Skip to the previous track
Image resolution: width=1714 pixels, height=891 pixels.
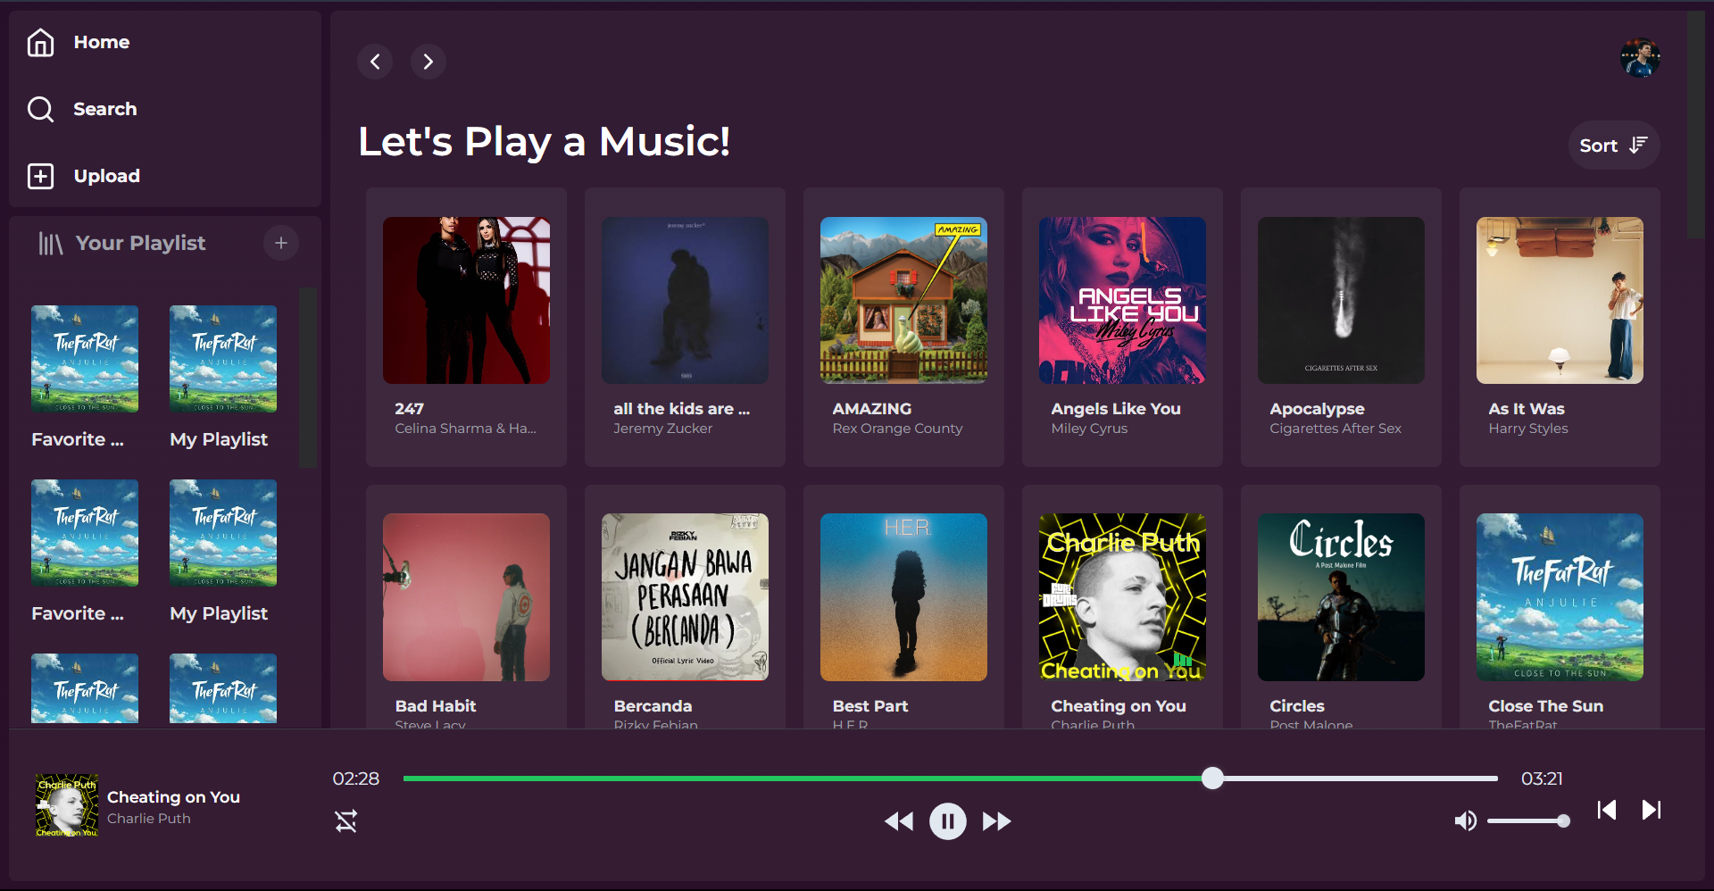[1607, 810]
